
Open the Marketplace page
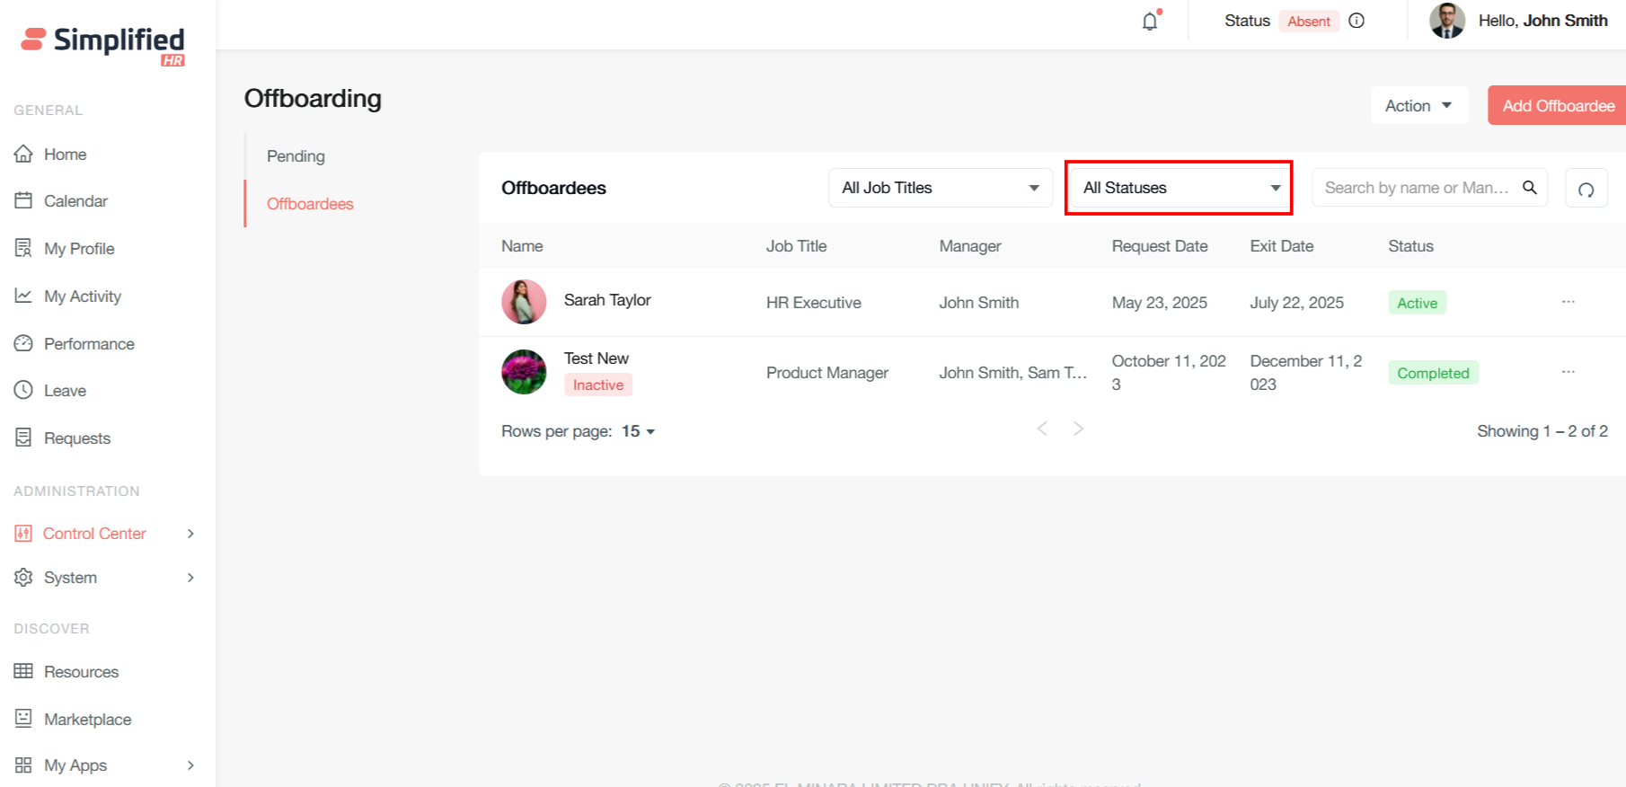(87, 720)
